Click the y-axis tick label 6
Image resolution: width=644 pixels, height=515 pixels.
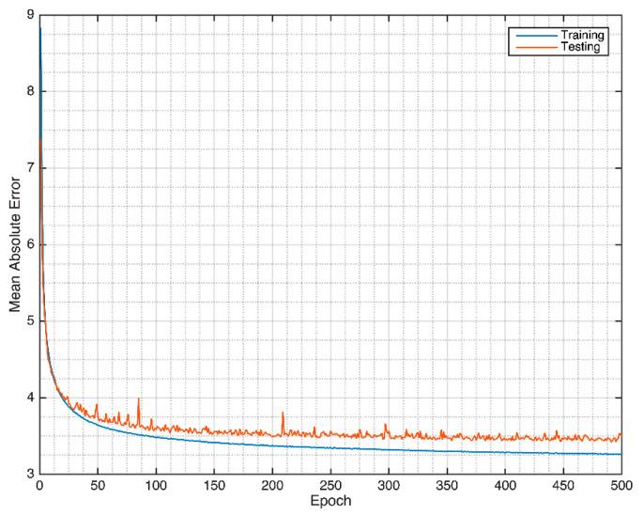[x=31, y=244]
